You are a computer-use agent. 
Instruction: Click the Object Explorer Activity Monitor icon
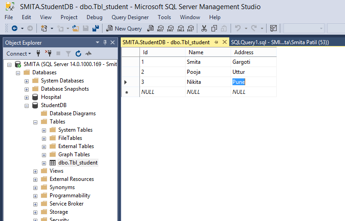click(88, 53)
